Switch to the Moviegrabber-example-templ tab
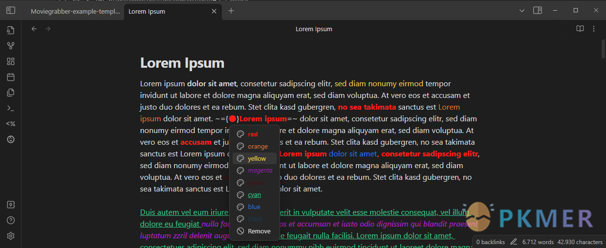The height and width of the screenshot is (248, 606). (x=75, y=11)
